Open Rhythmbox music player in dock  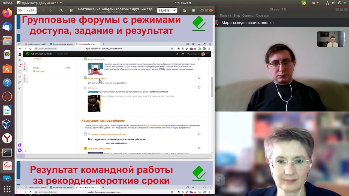coord(7,54)
